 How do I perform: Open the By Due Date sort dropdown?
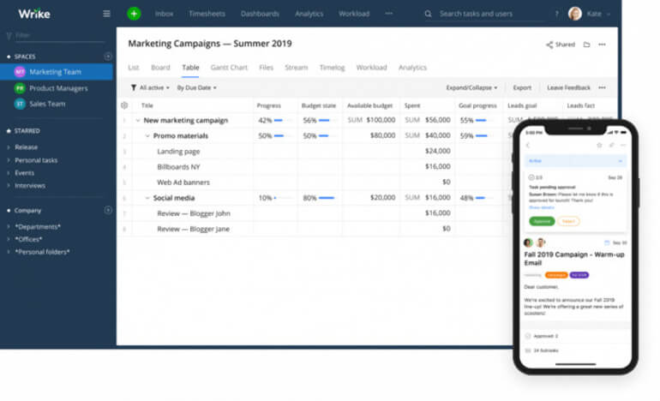pos(196,87)
